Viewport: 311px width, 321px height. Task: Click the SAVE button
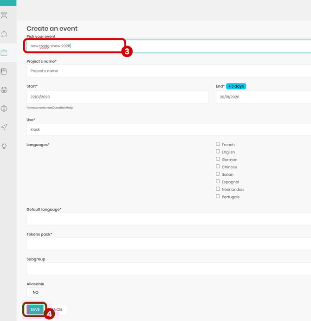click(x=35, y=309)
